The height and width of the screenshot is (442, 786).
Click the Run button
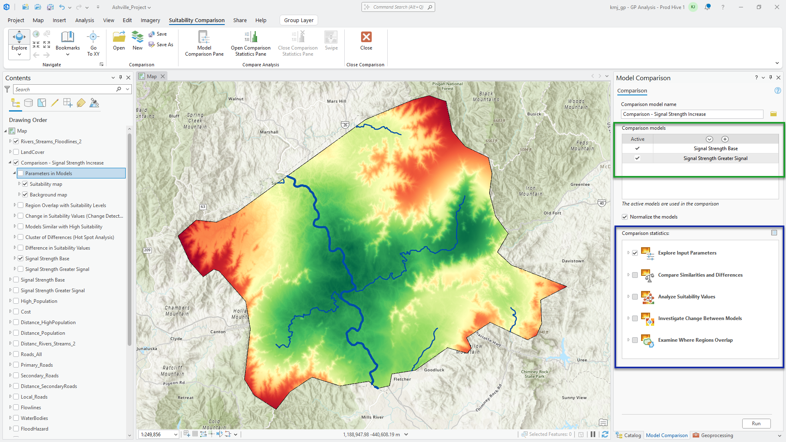[756, 424]
